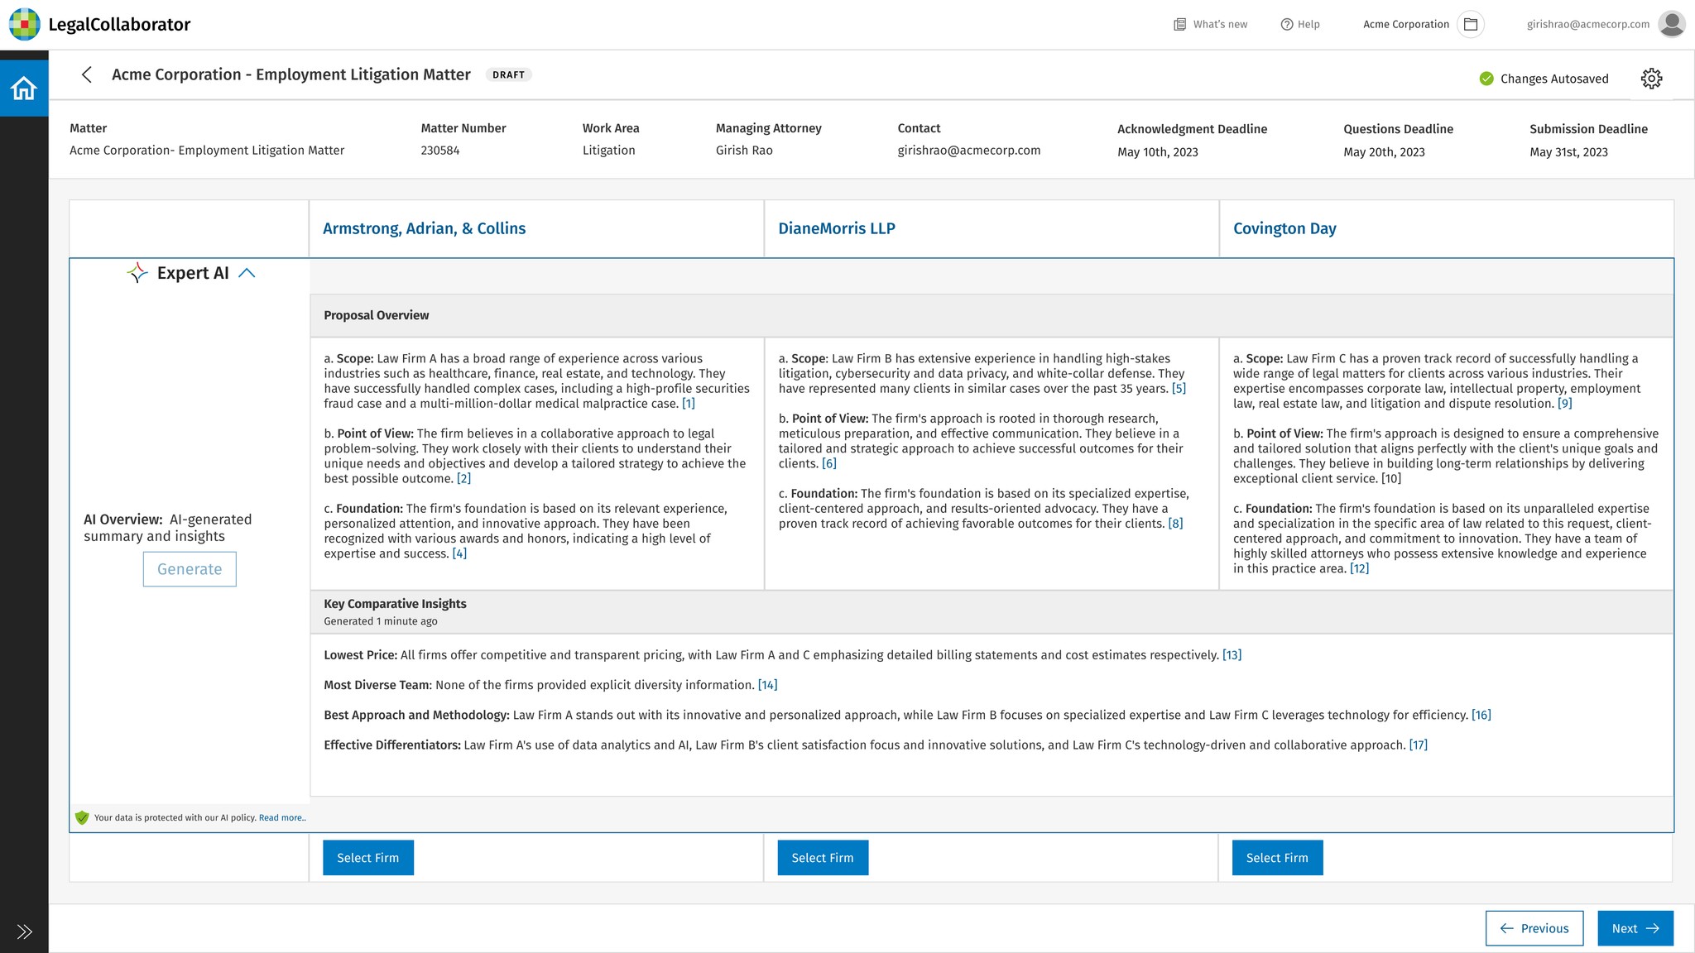Open AI policy Read more link

281,818
